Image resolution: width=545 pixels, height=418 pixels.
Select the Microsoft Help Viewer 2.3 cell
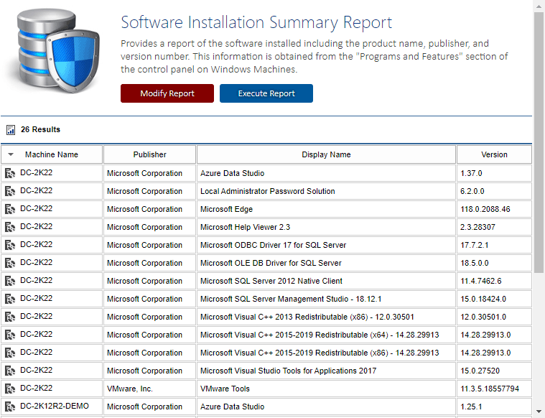(x=326, y=227)
